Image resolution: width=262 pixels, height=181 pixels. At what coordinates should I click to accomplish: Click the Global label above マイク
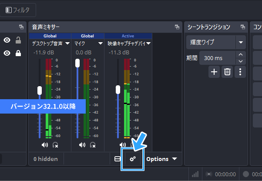87,36
